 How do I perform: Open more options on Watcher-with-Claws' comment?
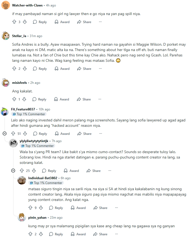[x=100, y=22]
